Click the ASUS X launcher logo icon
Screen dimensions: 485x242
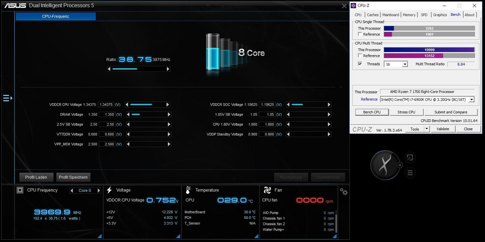coord(385,165)
